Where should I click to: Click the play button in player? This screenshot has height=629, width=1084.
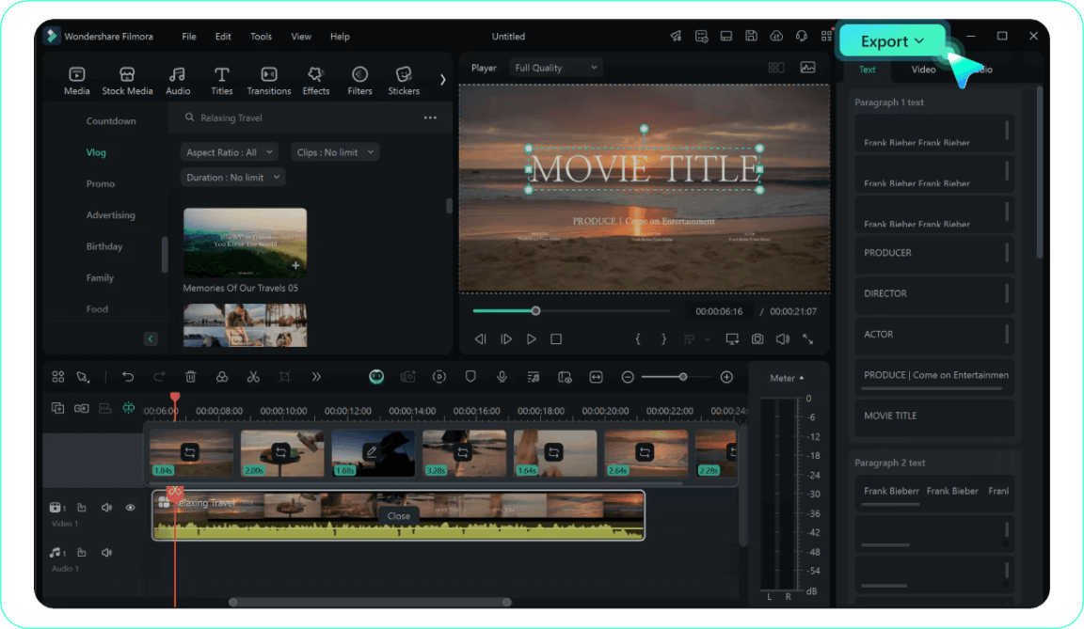531,339
